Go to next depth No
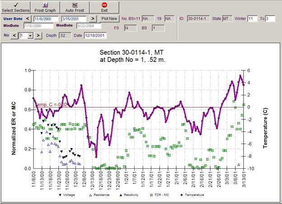The image size is (282, 204). pos(38,36)
